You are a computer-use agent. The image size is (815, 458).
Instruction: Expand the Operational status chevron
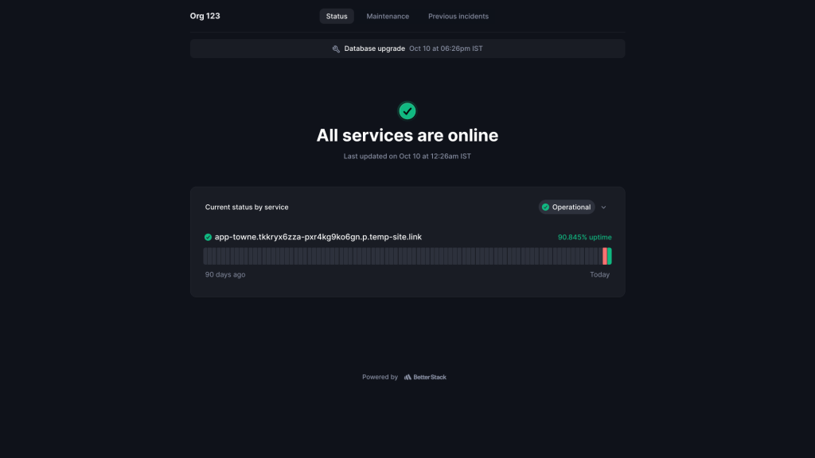(603, 208)
